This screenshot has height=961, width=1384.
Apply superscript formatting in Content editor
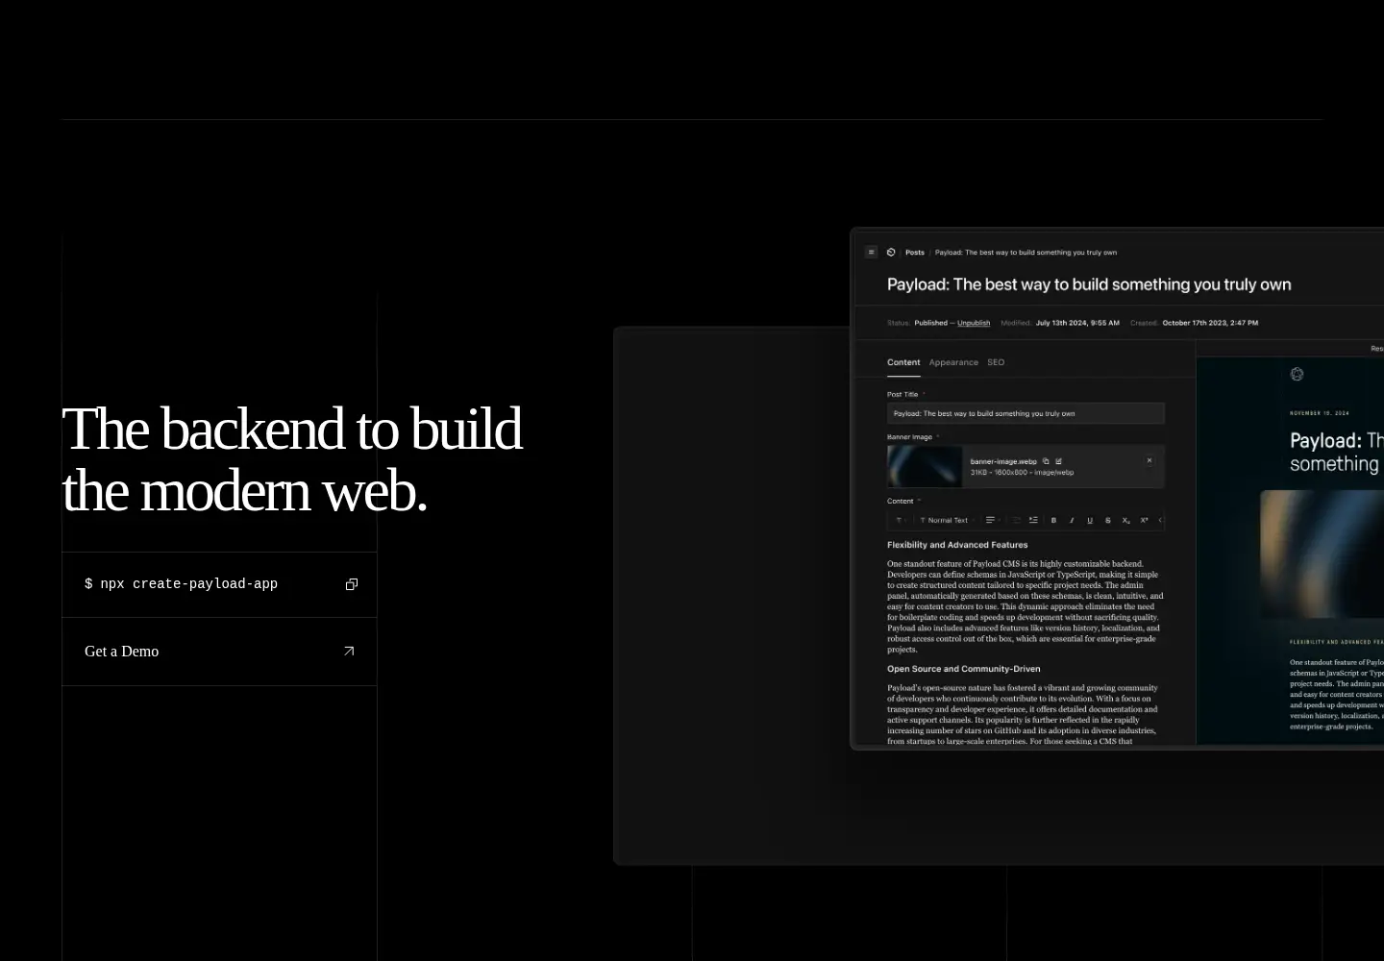click(x=1144, y=520)
